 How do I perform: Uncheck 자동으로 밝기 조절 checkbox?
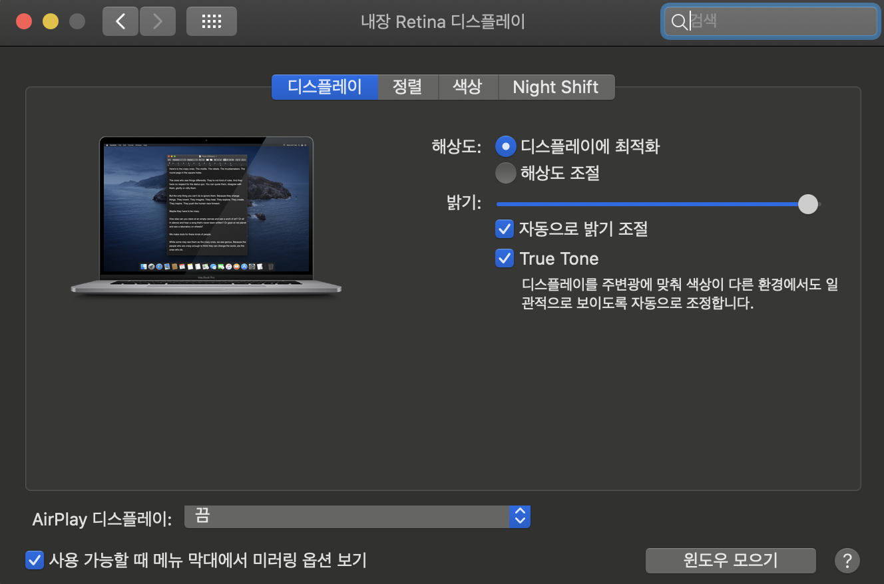point(505,229)
